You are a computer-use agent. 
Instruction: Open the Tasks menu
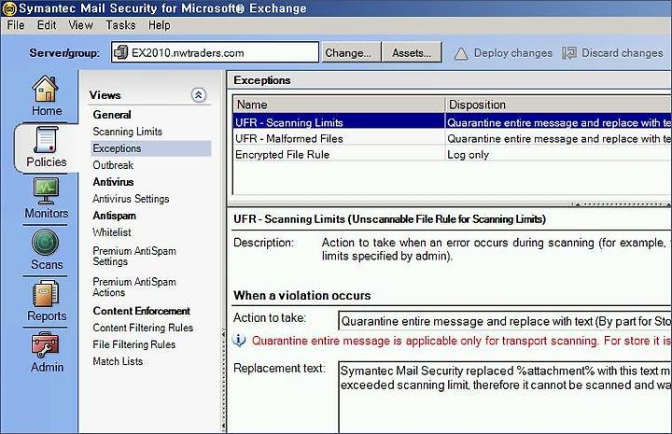coord(120,25)
